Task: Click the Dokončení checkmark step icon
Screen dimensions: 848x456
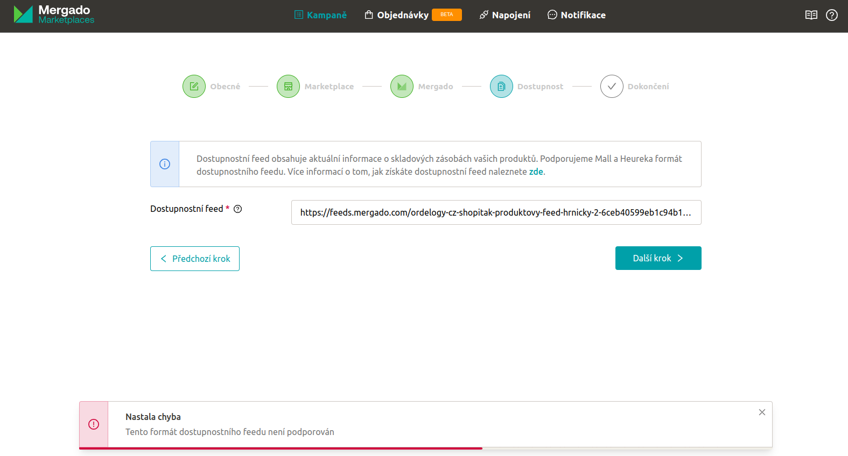Action: 612,86
